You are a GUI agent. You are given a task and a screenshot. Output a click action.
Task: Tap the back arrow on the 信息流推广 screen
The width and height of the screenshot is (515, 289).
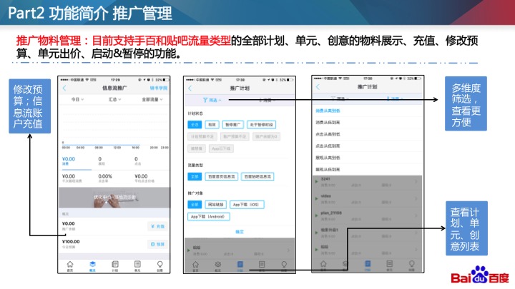[64, 88]
